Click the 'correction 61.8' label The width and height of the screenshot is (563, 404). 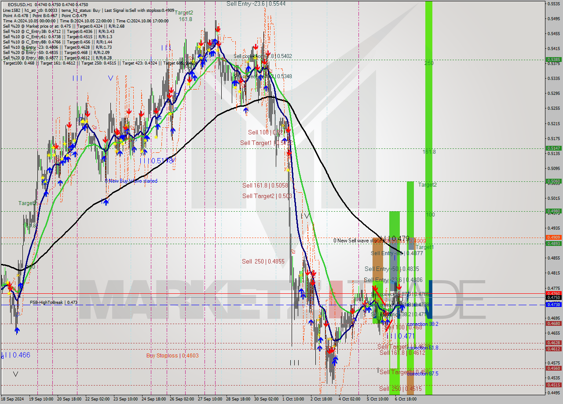pyautogui.click(x=422, y=348)
